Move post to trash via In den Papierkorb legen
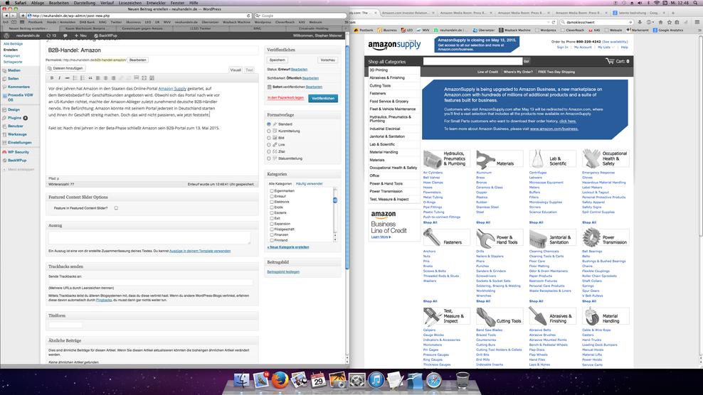The image size is (703, 395). 285,97
